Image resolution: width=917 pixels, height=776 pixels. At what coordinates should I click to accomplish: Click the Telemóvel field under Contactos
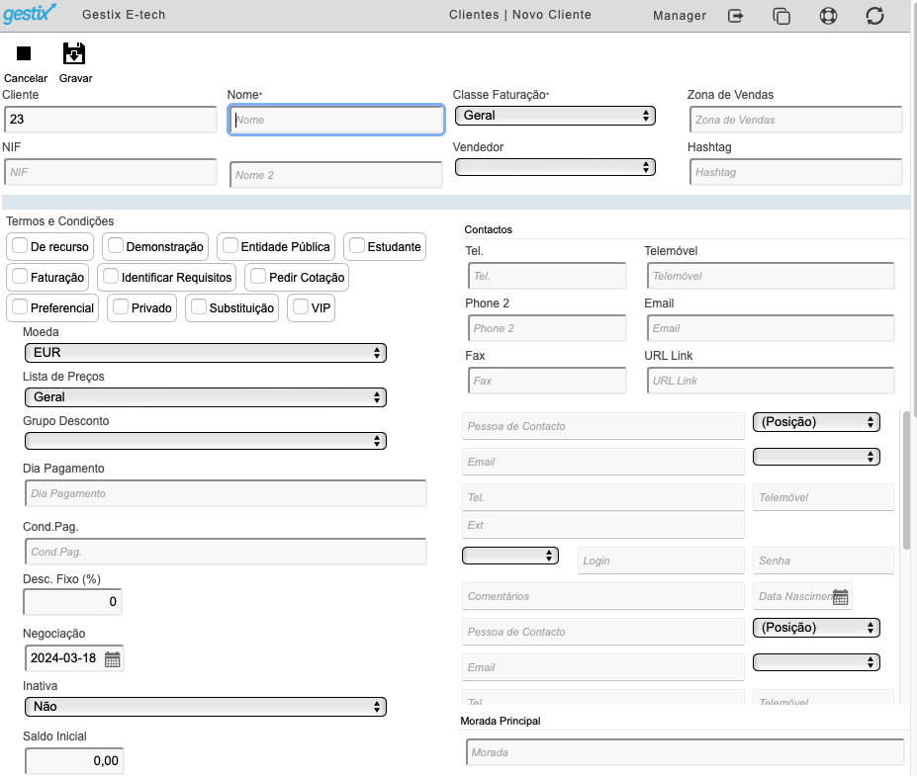[x=771, y=276]
